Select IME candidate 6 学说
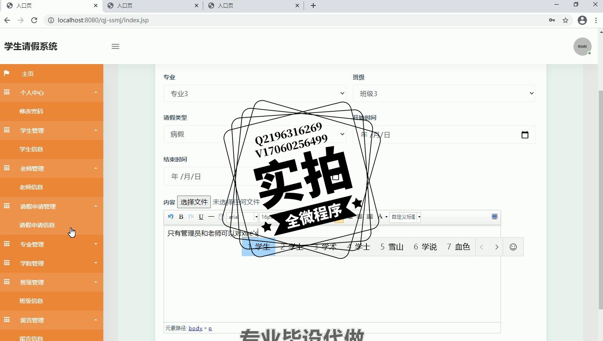The image size is (603, 341). click(x=425, y=247)
